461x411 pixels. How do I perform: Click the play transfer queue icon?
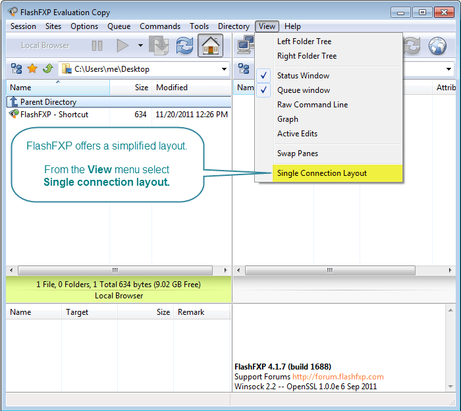[122, 45]
